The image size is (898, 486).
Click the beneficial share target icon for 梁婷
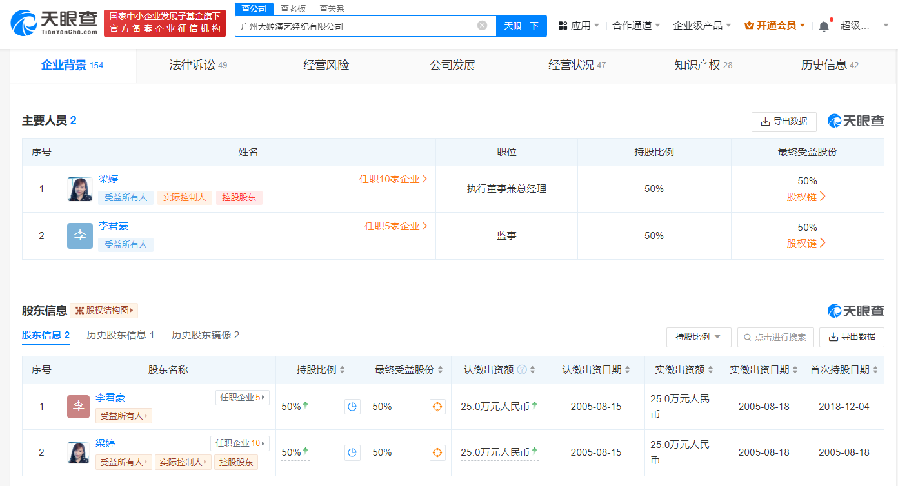coord(437,452)
